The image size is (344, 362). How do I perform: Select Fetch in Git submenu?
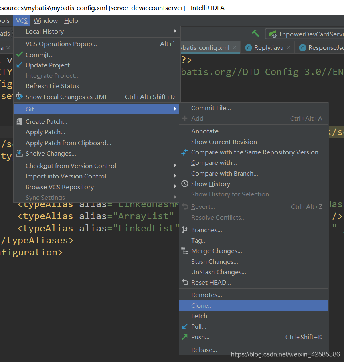pos(253,316)
